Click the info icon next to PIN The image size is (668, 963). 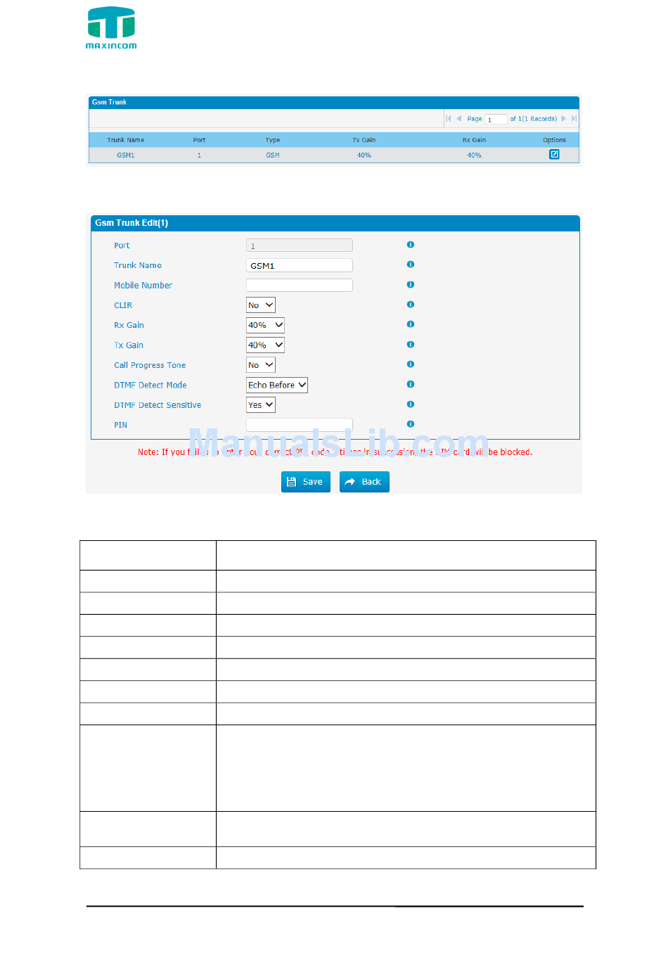pyautogui.click(x=411, y=424)
